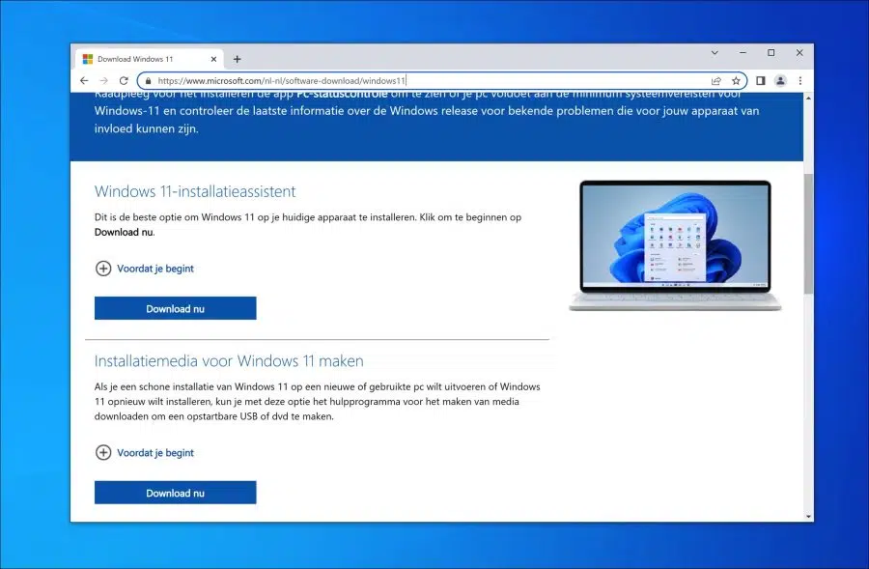Click the share page icon in address bar
869x569 pixels.
click(x=716, y=81)
